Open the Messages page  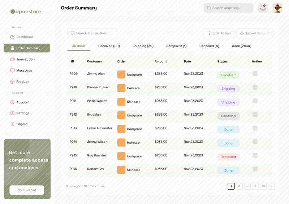tap(24, 70)
